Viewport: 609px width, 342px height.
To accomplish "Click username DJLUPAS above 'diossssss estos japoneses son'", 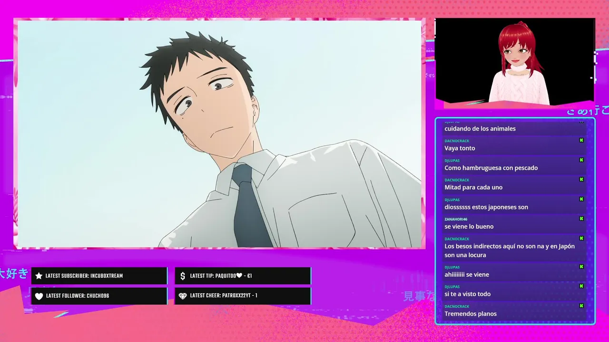I will tap(452, 199).
